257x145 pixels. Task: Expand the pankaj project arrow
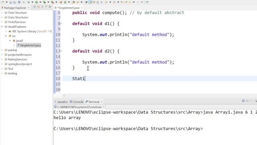(x=2, y=50)
